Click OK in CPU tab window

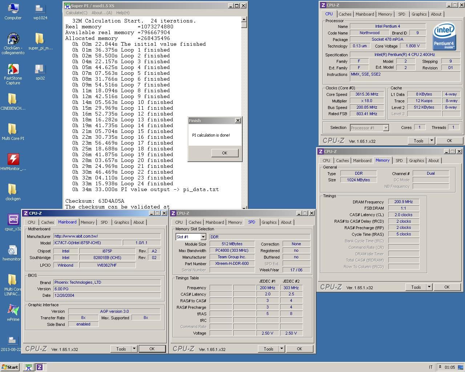click(449, 141)
